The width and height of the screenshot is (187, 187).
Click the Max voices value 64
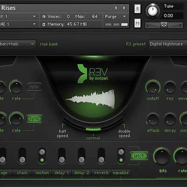[94, 16]
